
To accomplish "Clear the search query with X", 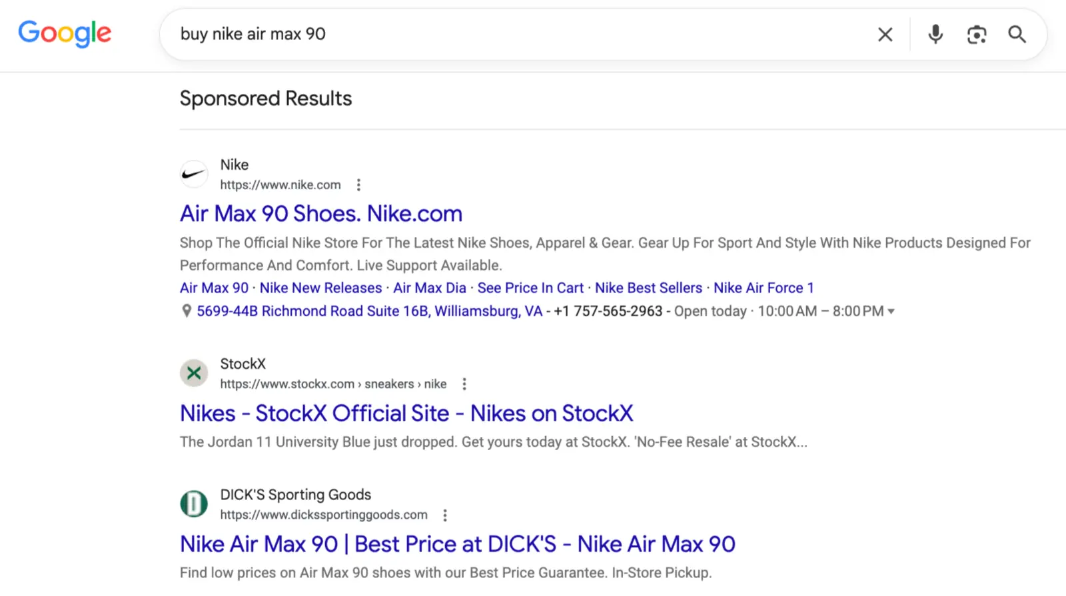I will pos(885,35).
